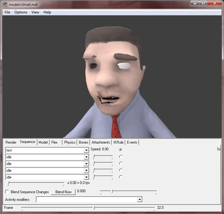Screen dimensions: 224x214
Task: Select radio button for first idle layer
Action: click(x=121, y=157)
